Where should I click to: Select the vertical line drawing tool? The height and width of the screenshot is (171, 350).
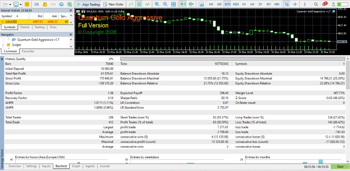[305, 4]
